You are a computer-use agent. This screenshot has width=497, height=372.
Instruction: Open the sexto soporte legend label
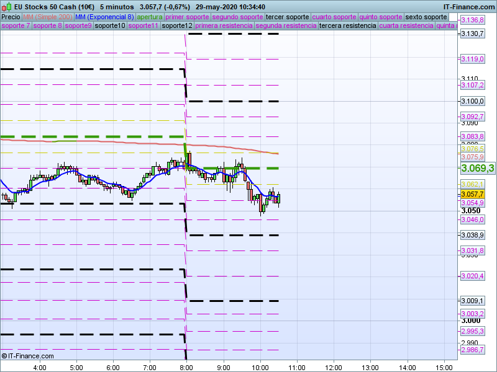431,17
